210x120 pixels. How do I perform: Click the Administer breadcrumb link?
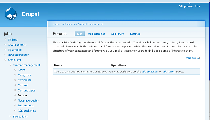69,24
